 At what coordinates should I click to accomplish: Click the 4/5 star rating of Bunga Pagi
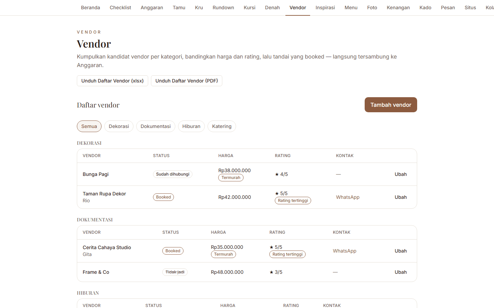281,174
